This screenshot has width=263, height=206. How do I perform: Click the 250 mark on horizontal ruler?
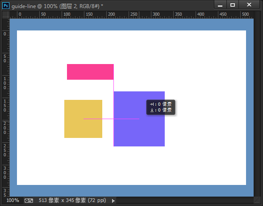pos(134,14)
